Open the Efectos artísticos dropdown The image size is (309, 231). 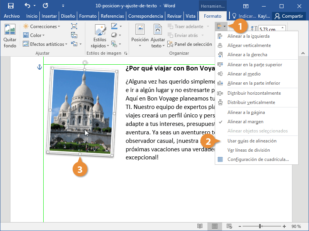tap(45, 44)
